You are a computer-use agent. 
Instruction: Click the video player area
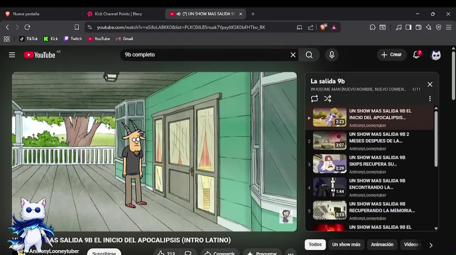click(154, 152)
